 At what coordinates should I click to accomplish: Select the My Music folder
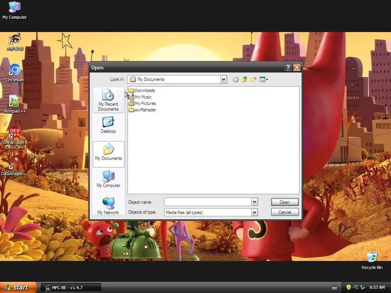point(140,97)
